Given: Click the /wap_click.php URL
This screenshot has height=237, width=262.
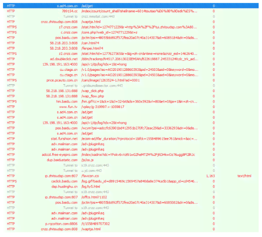Looking at the screenshot, I should click(x=92, y=91).
